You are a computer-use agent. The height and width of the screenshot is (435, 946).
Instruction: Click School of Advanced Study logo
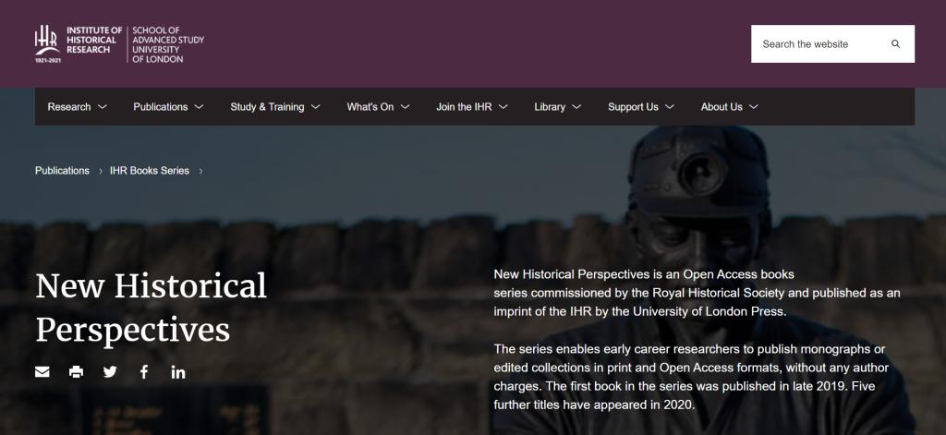pos(168,45)
